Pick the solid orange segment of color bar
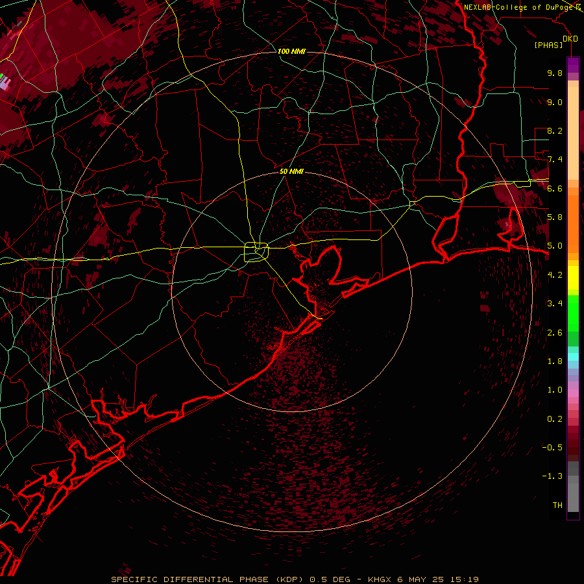 tap(573, 225)
